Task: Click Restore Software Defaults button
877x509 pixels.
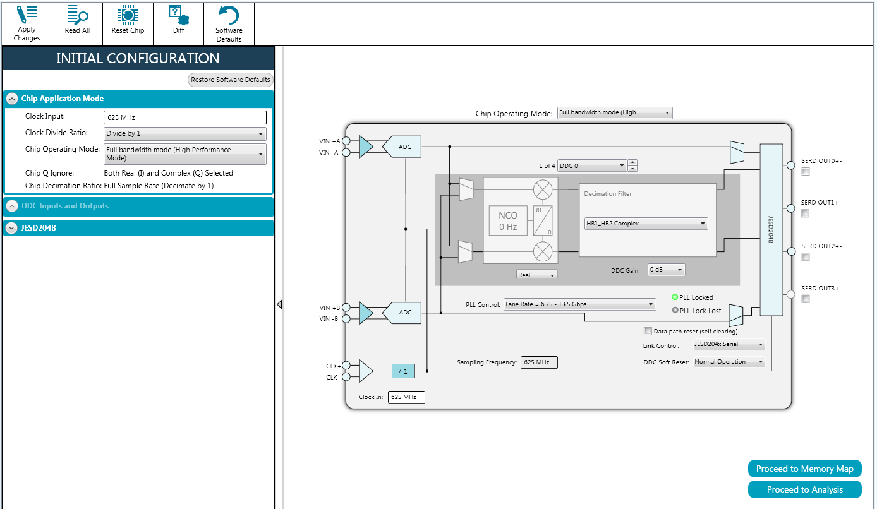Action: [231, 80]
